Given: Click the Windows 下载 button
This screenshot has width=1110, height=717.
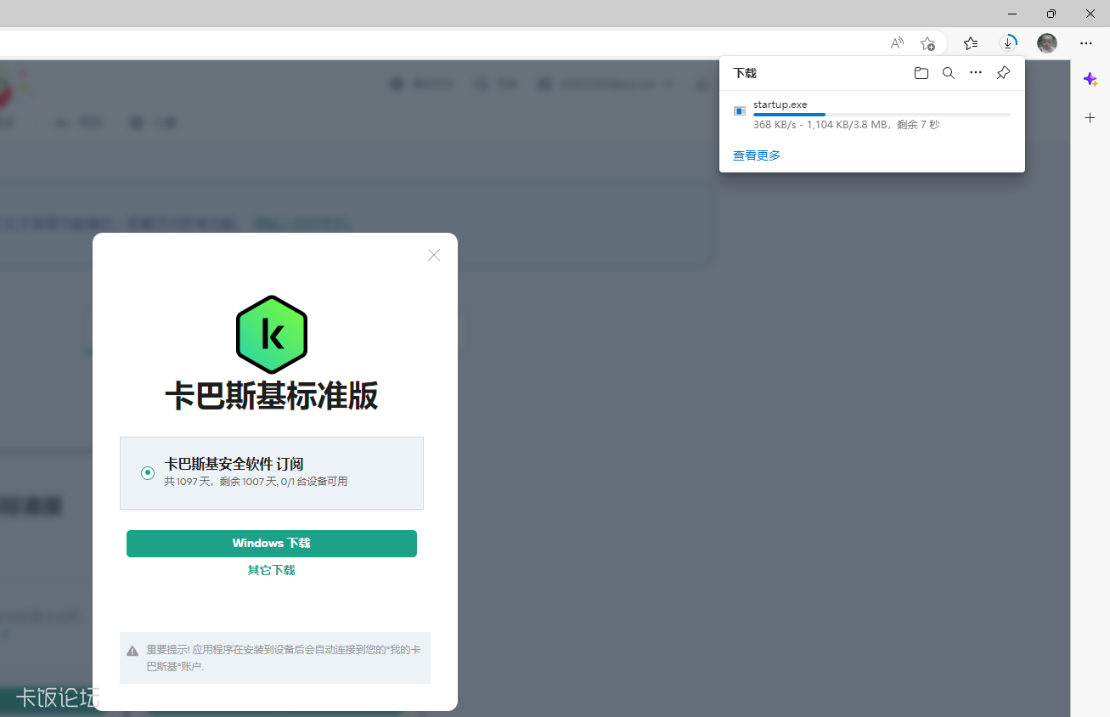Looking at the screenshot, I should tap(272, 544).
